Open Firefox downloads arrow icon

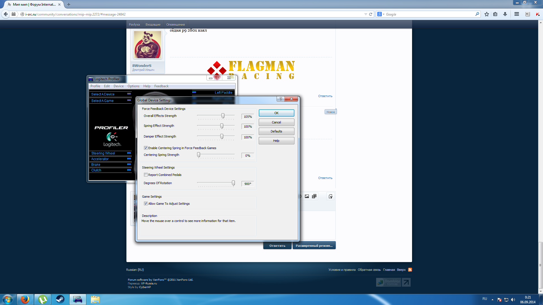pos(505,14)
